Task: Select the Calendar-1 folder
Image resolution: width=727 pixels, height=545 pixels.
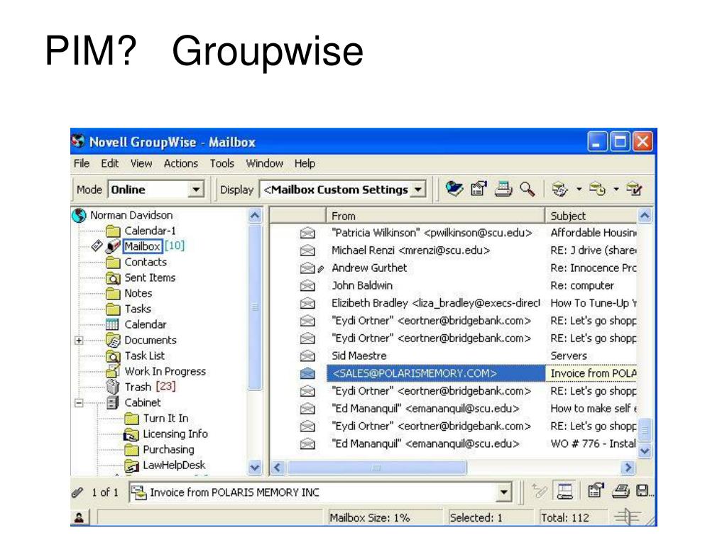Action: (150, 231)
